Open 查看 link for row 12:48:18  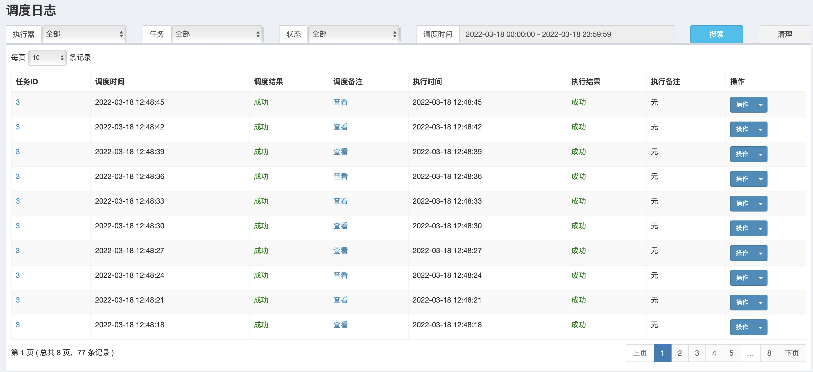[x=340, y=325]
